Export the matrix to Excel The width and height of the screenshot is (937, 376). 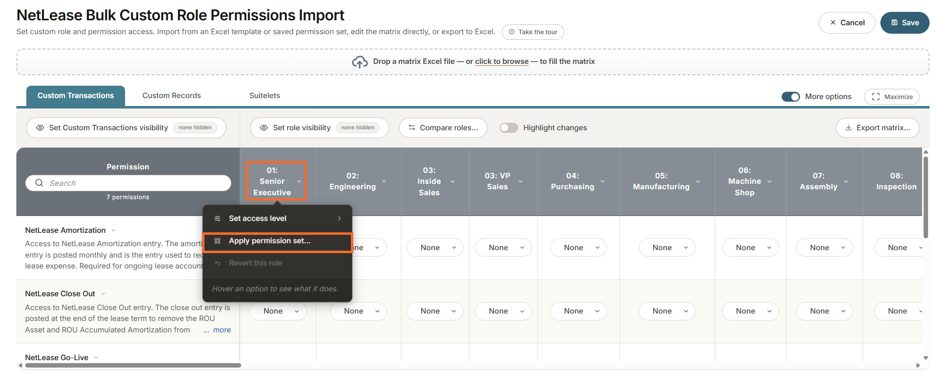877,128
